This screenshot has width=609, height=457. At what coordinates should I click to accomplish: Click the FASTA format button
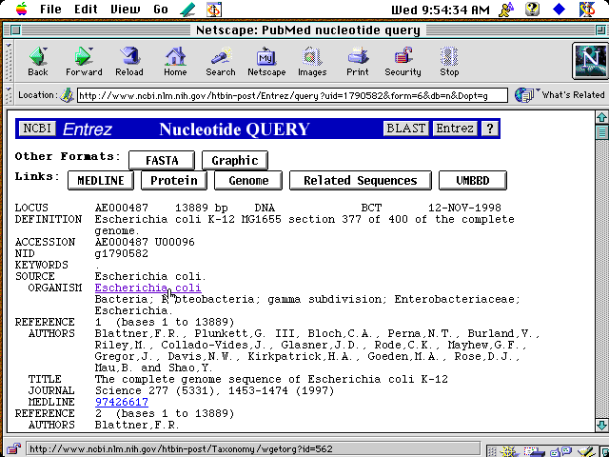(162, 160)
